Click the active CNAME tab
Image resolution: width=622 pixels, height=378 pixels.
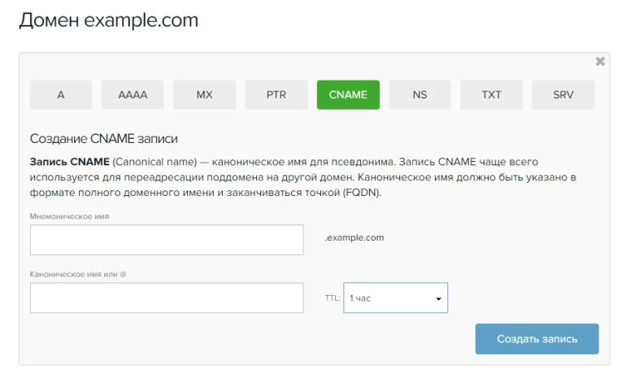coord(348,94)
